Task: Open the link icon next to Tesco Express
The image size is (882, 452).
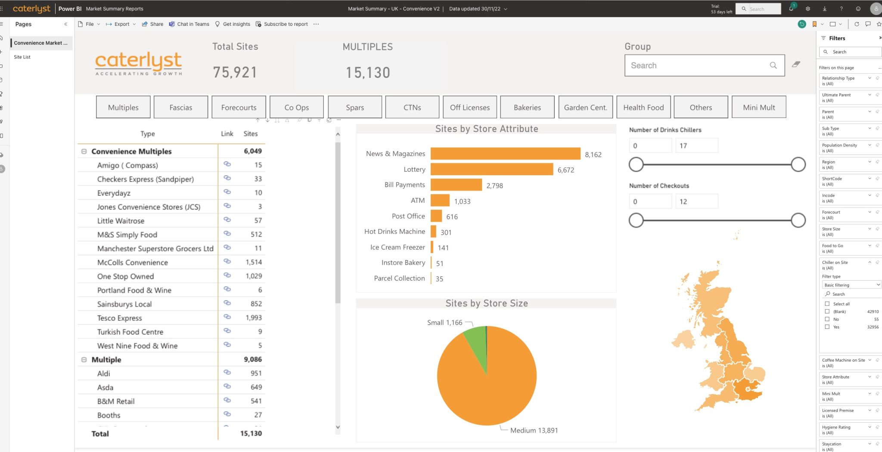Action: [x=227, y=317]
